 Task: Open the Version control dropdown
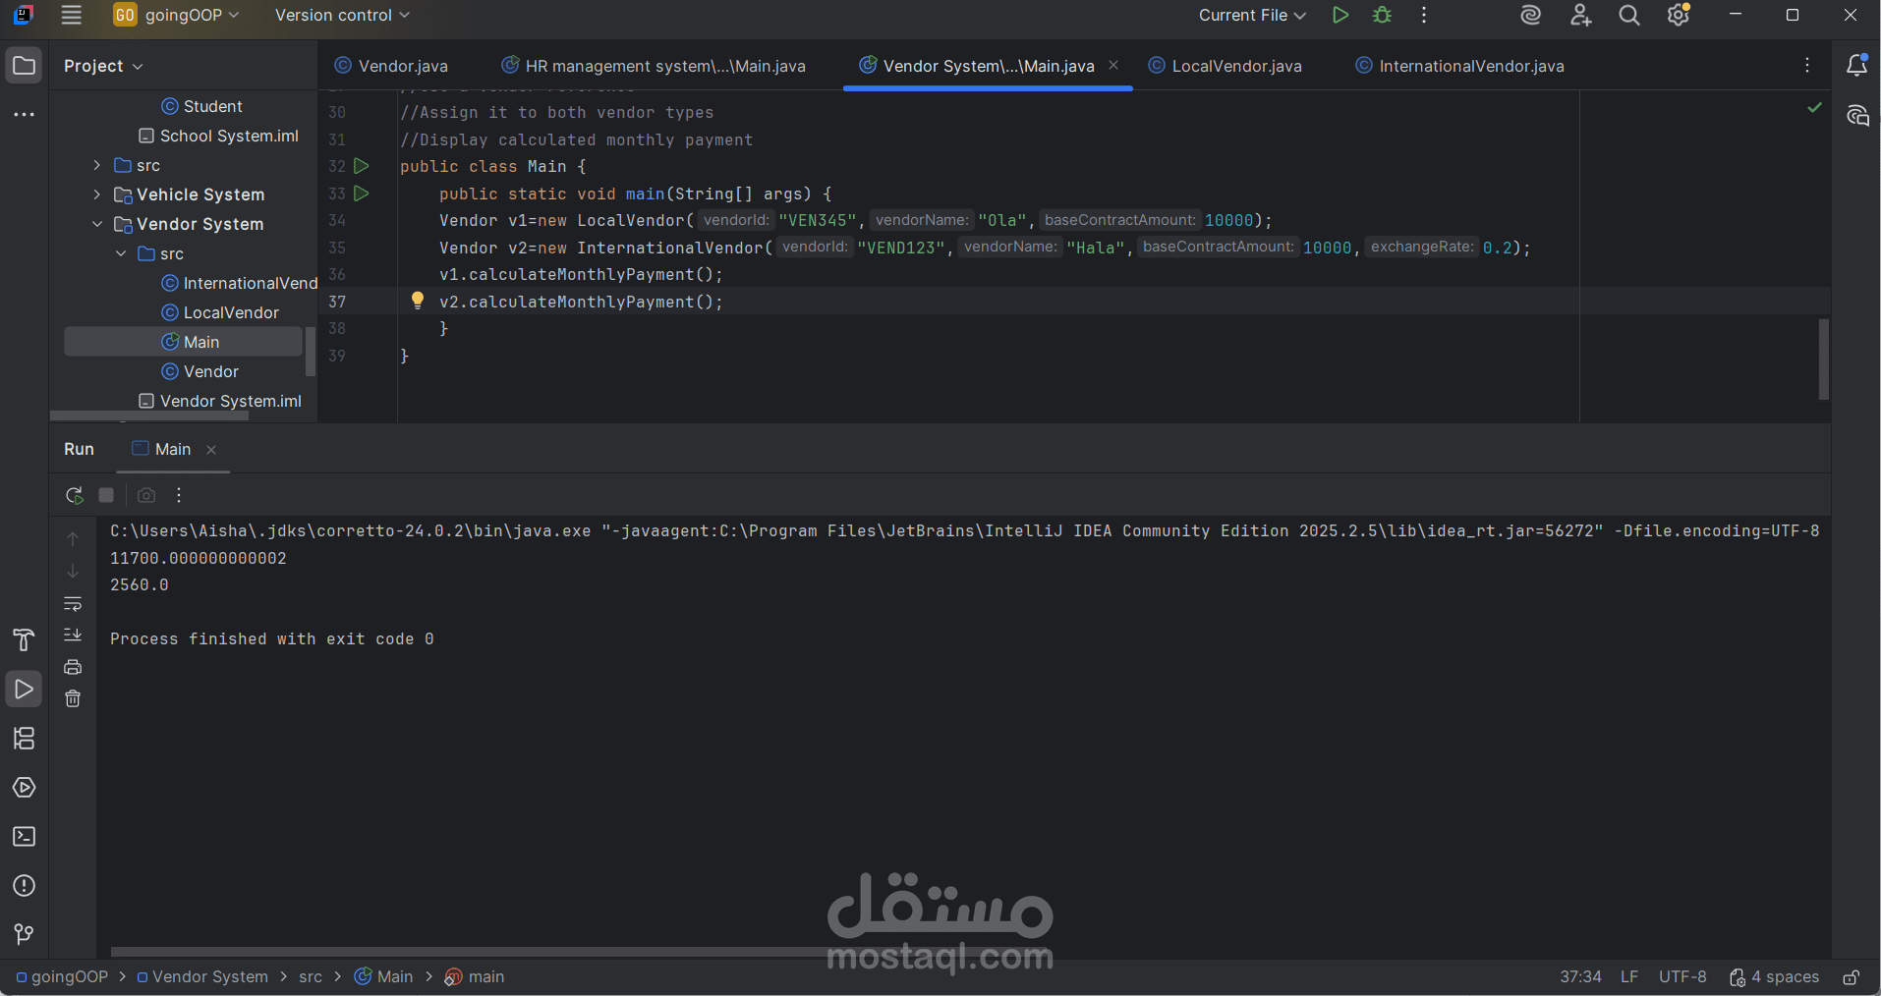click(x=342, y=15)
